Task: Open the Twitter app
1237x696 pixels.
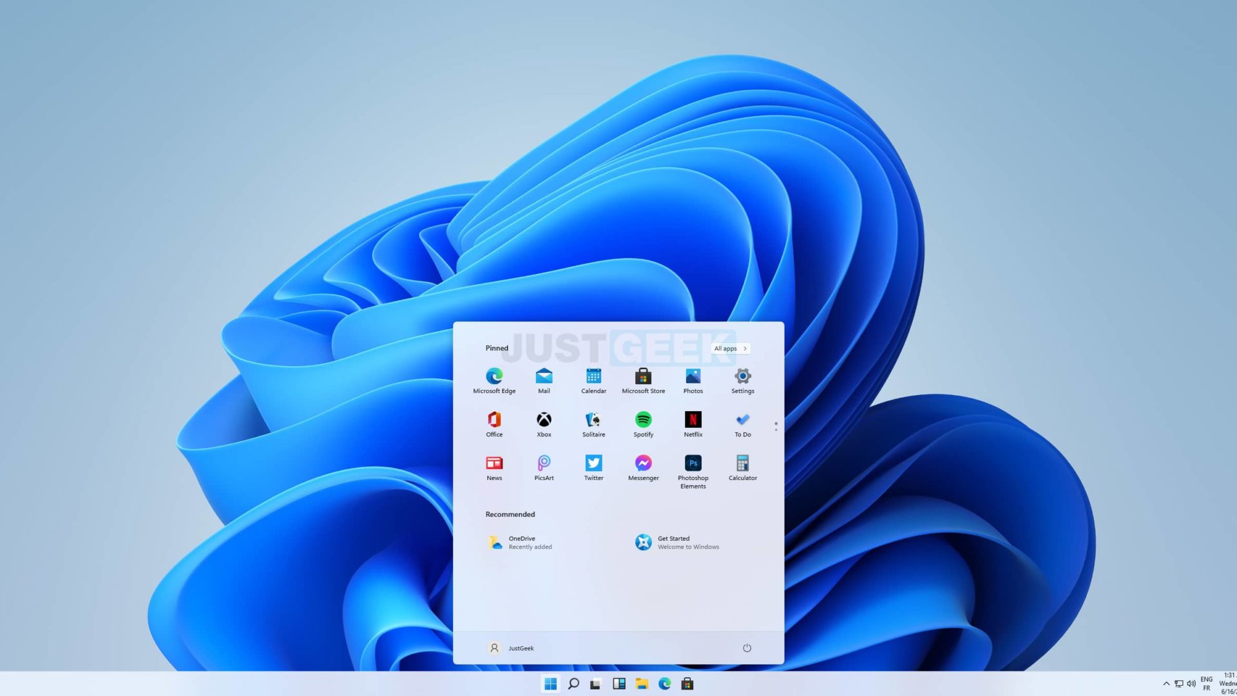Action: 593,469
